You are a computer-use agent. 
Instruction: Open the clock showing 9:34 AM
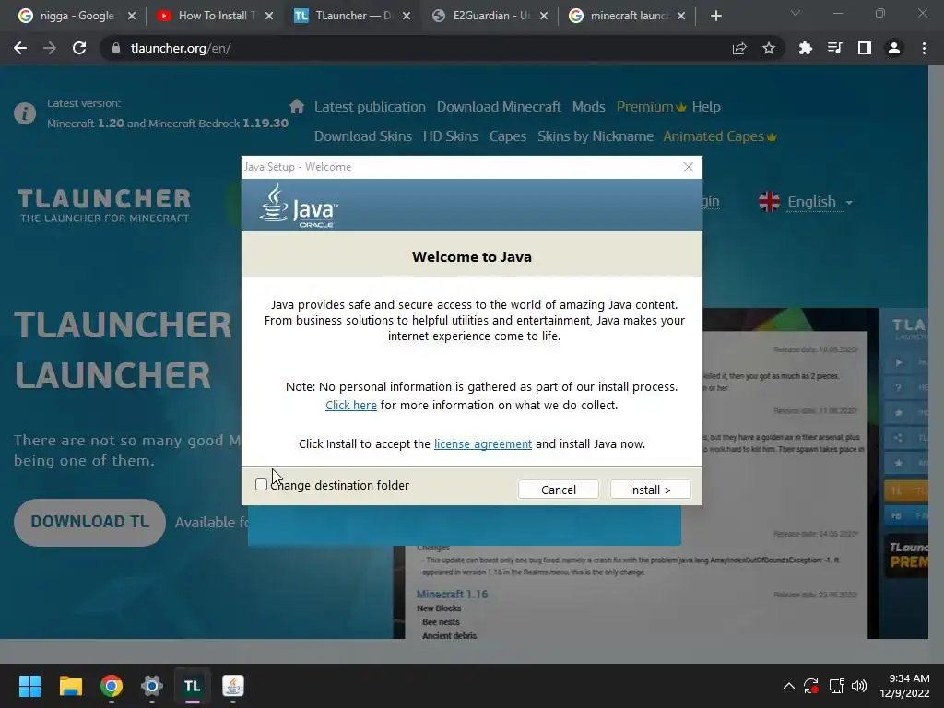[x=904, y=686]
